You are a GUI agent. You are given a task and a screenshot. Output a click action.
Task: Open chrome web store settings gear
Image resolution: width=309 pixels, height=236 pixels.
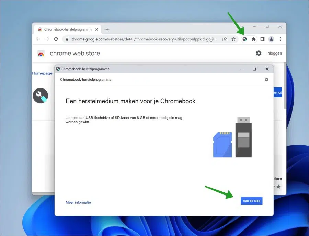[x=259, y=54]
